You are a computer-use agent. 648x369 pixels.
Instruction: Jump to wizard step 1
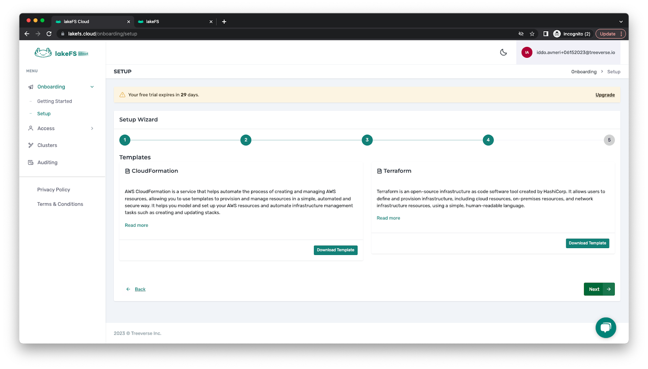click(125, 140)
